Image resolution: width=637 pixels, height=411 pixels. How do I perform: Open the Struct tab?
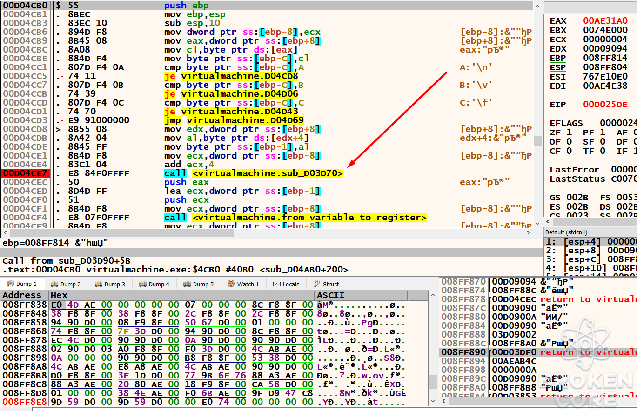click(327, 284)
